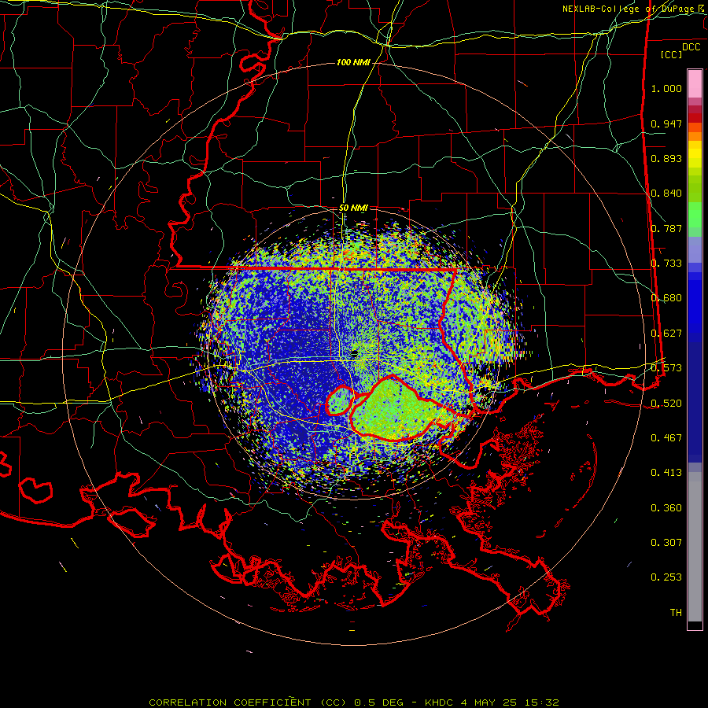Click the 1.000 legend value
The height and width of the screenshot is (708, 708).
coord(666,88)
